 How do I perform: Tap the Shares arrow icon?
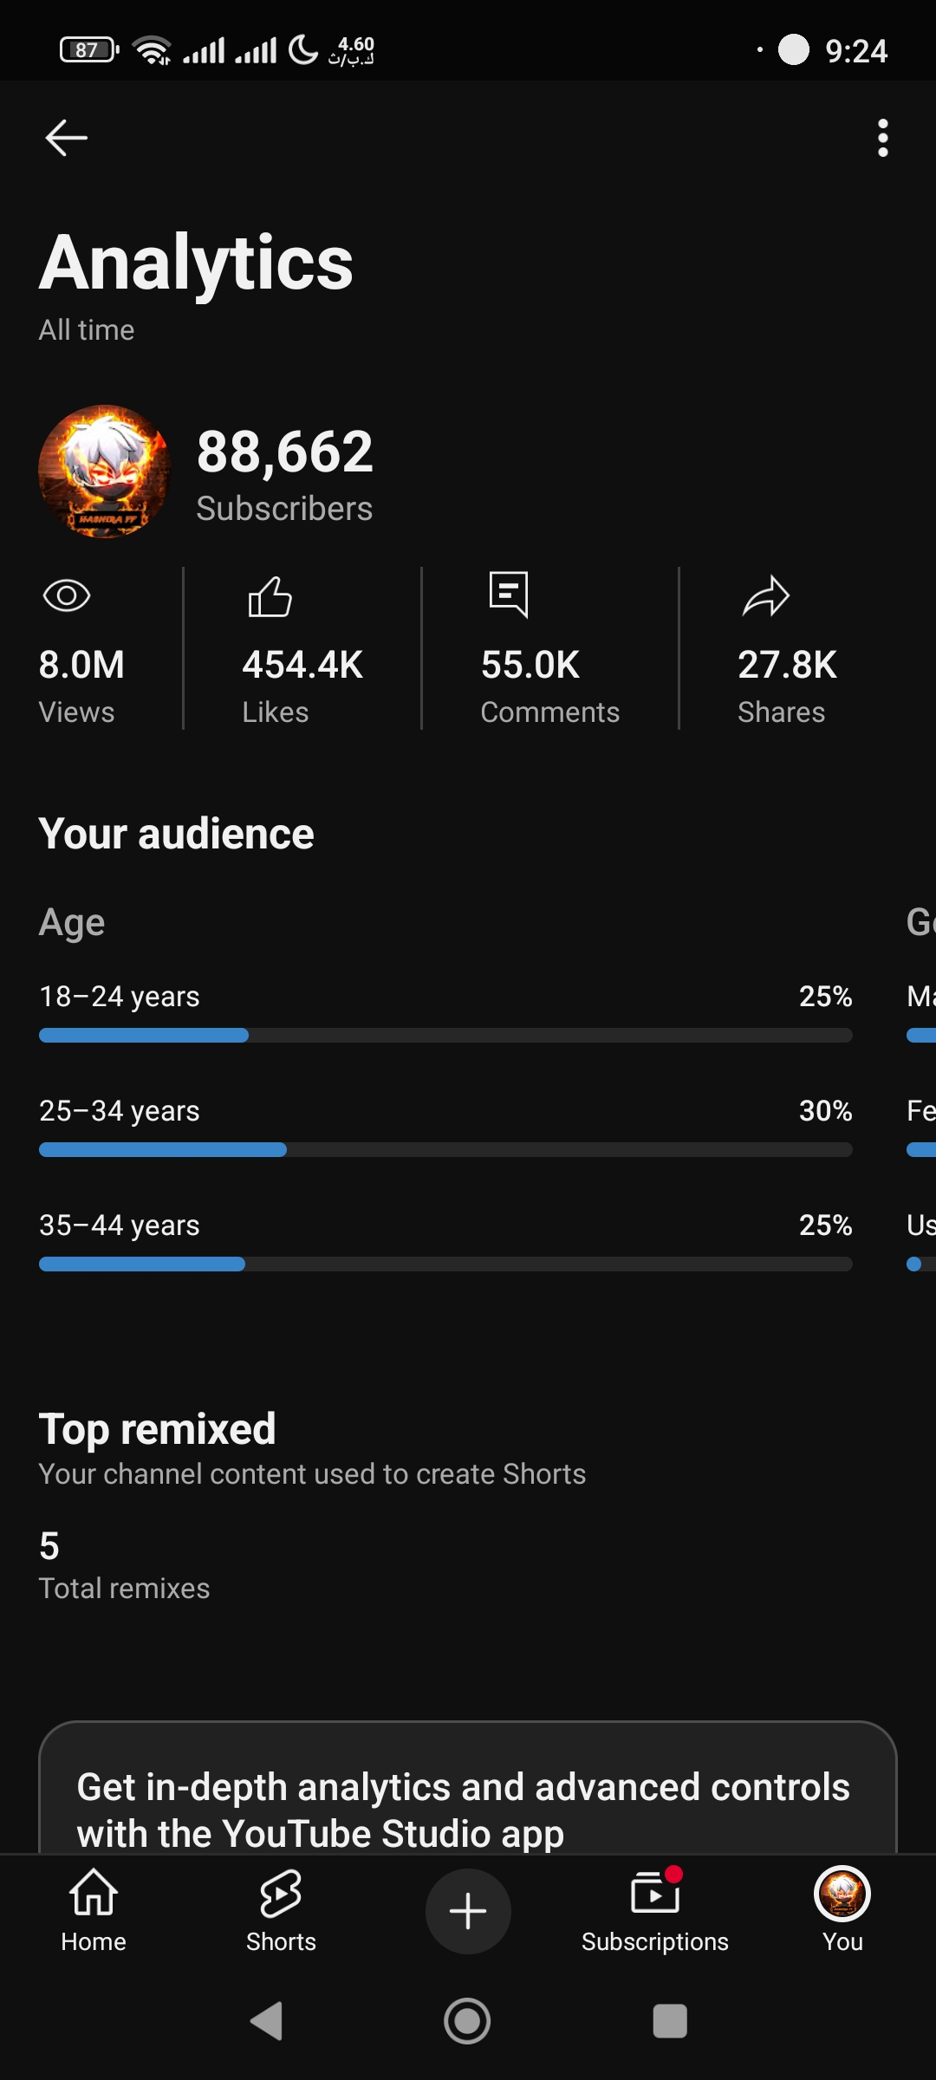(766, 596)
